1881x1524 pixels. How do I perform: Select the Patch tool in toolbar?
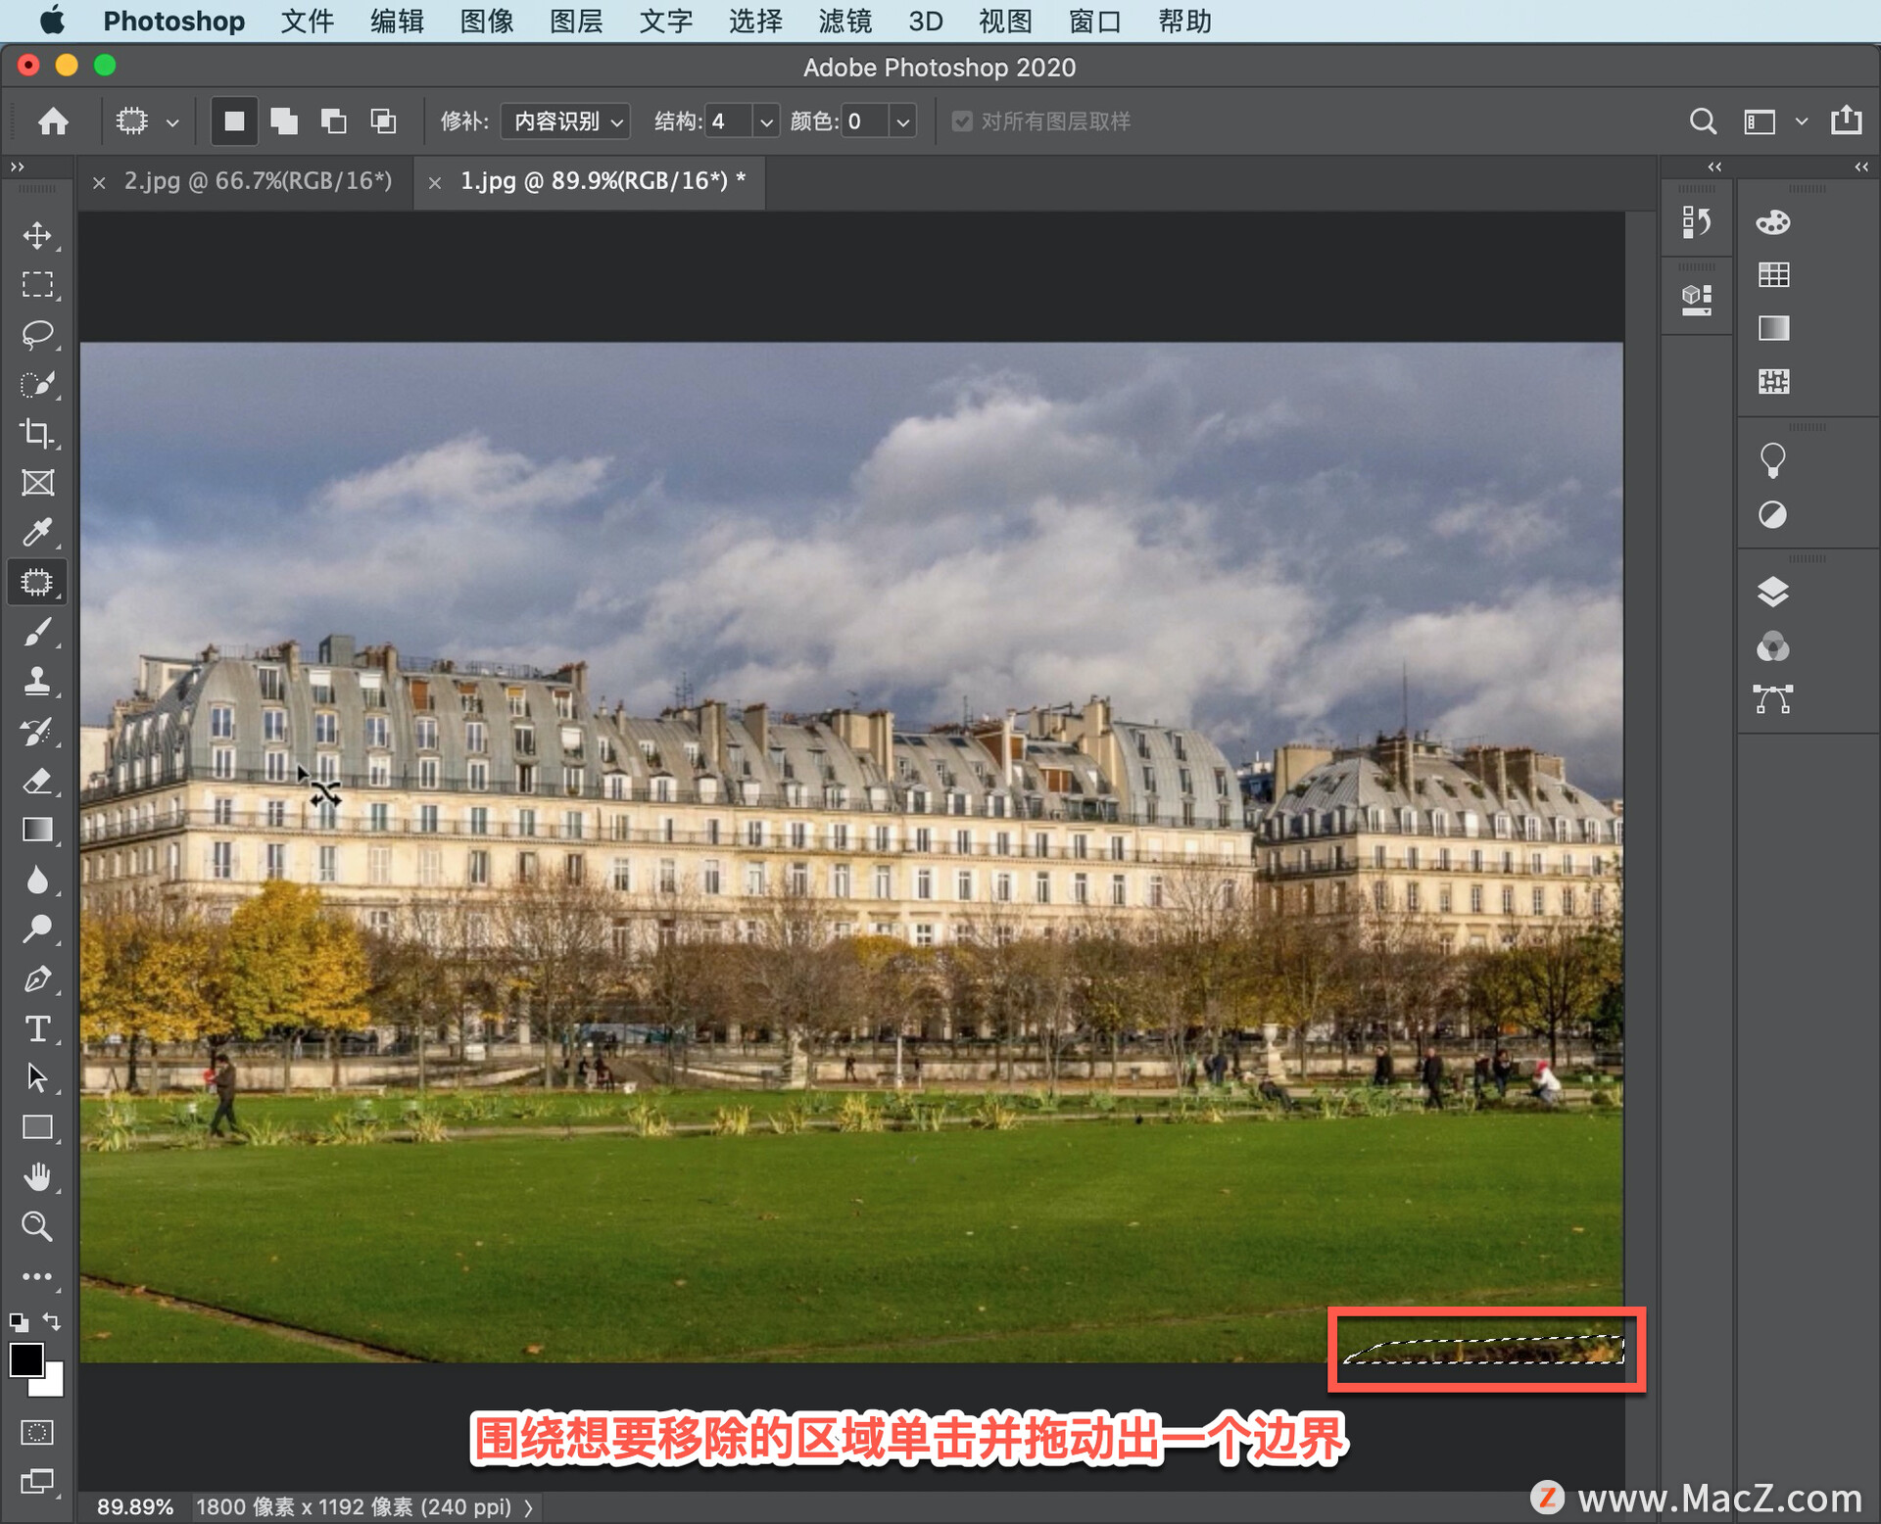[37, 582]
